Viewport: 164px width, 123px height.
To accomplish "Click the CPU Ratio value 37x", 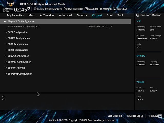I will [138, 47].
